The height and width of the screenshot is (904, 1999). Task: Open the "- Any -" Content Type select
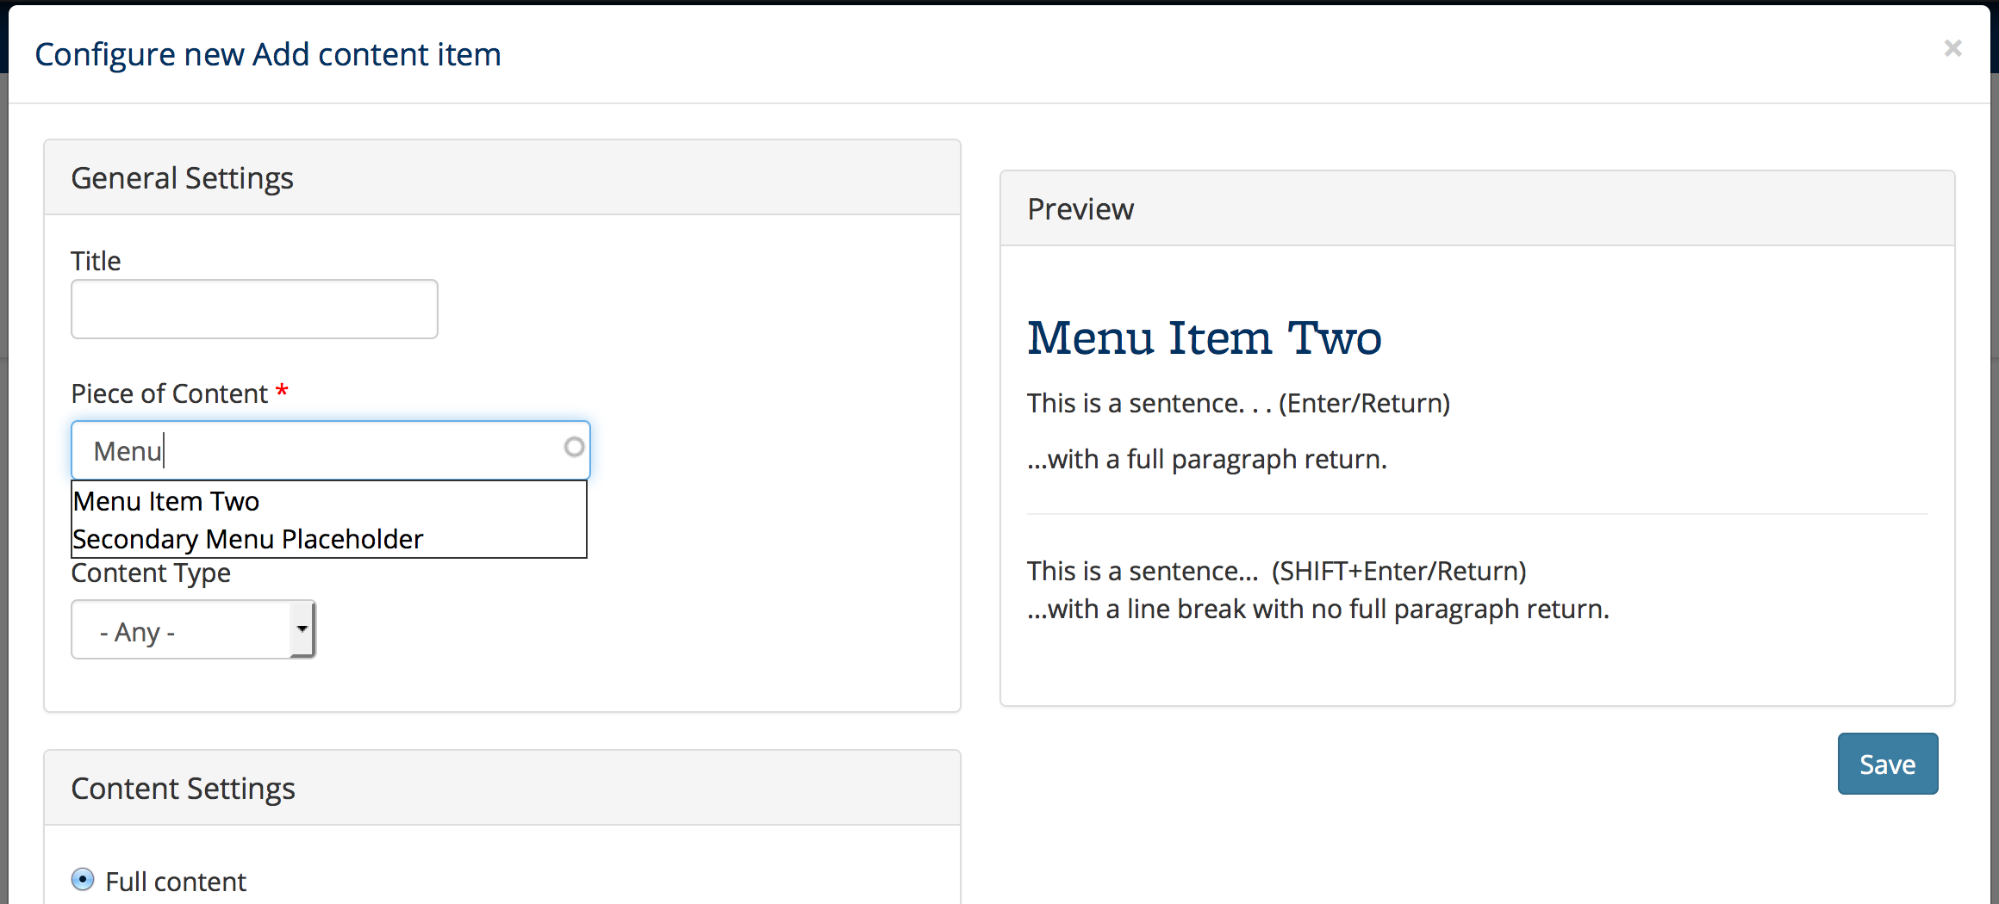pyautogui.click(x=193, y=629)
